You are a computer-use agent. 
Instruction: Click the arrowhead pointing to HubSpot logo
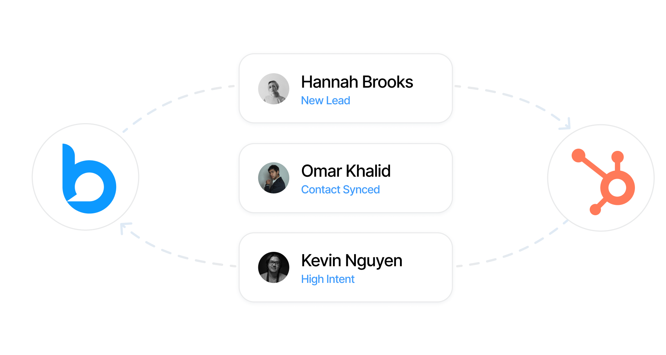click(x=566, y=125)
